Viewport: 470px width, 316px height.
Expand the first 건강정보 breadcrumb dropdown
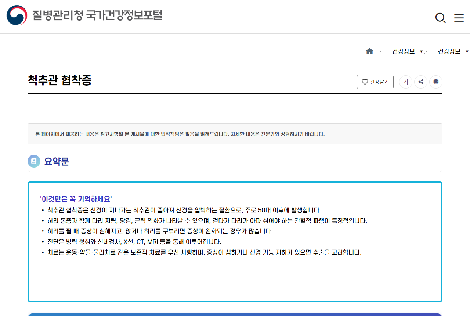pyautogui.click(x=408, y=51)
